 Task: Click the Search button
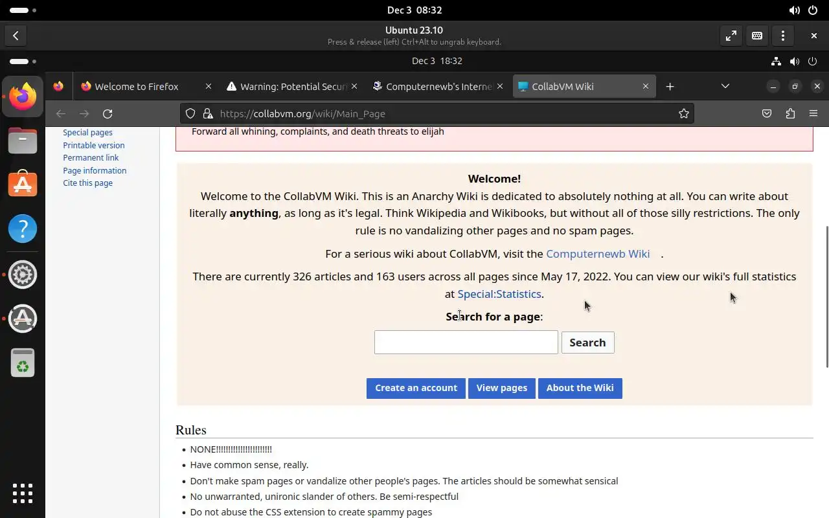click(587, 343)
